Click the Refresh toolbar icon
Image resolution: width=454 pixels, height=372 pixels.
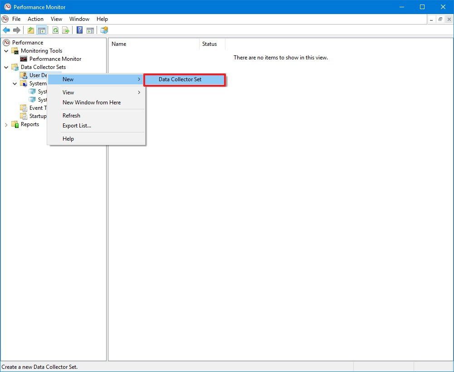55,30
